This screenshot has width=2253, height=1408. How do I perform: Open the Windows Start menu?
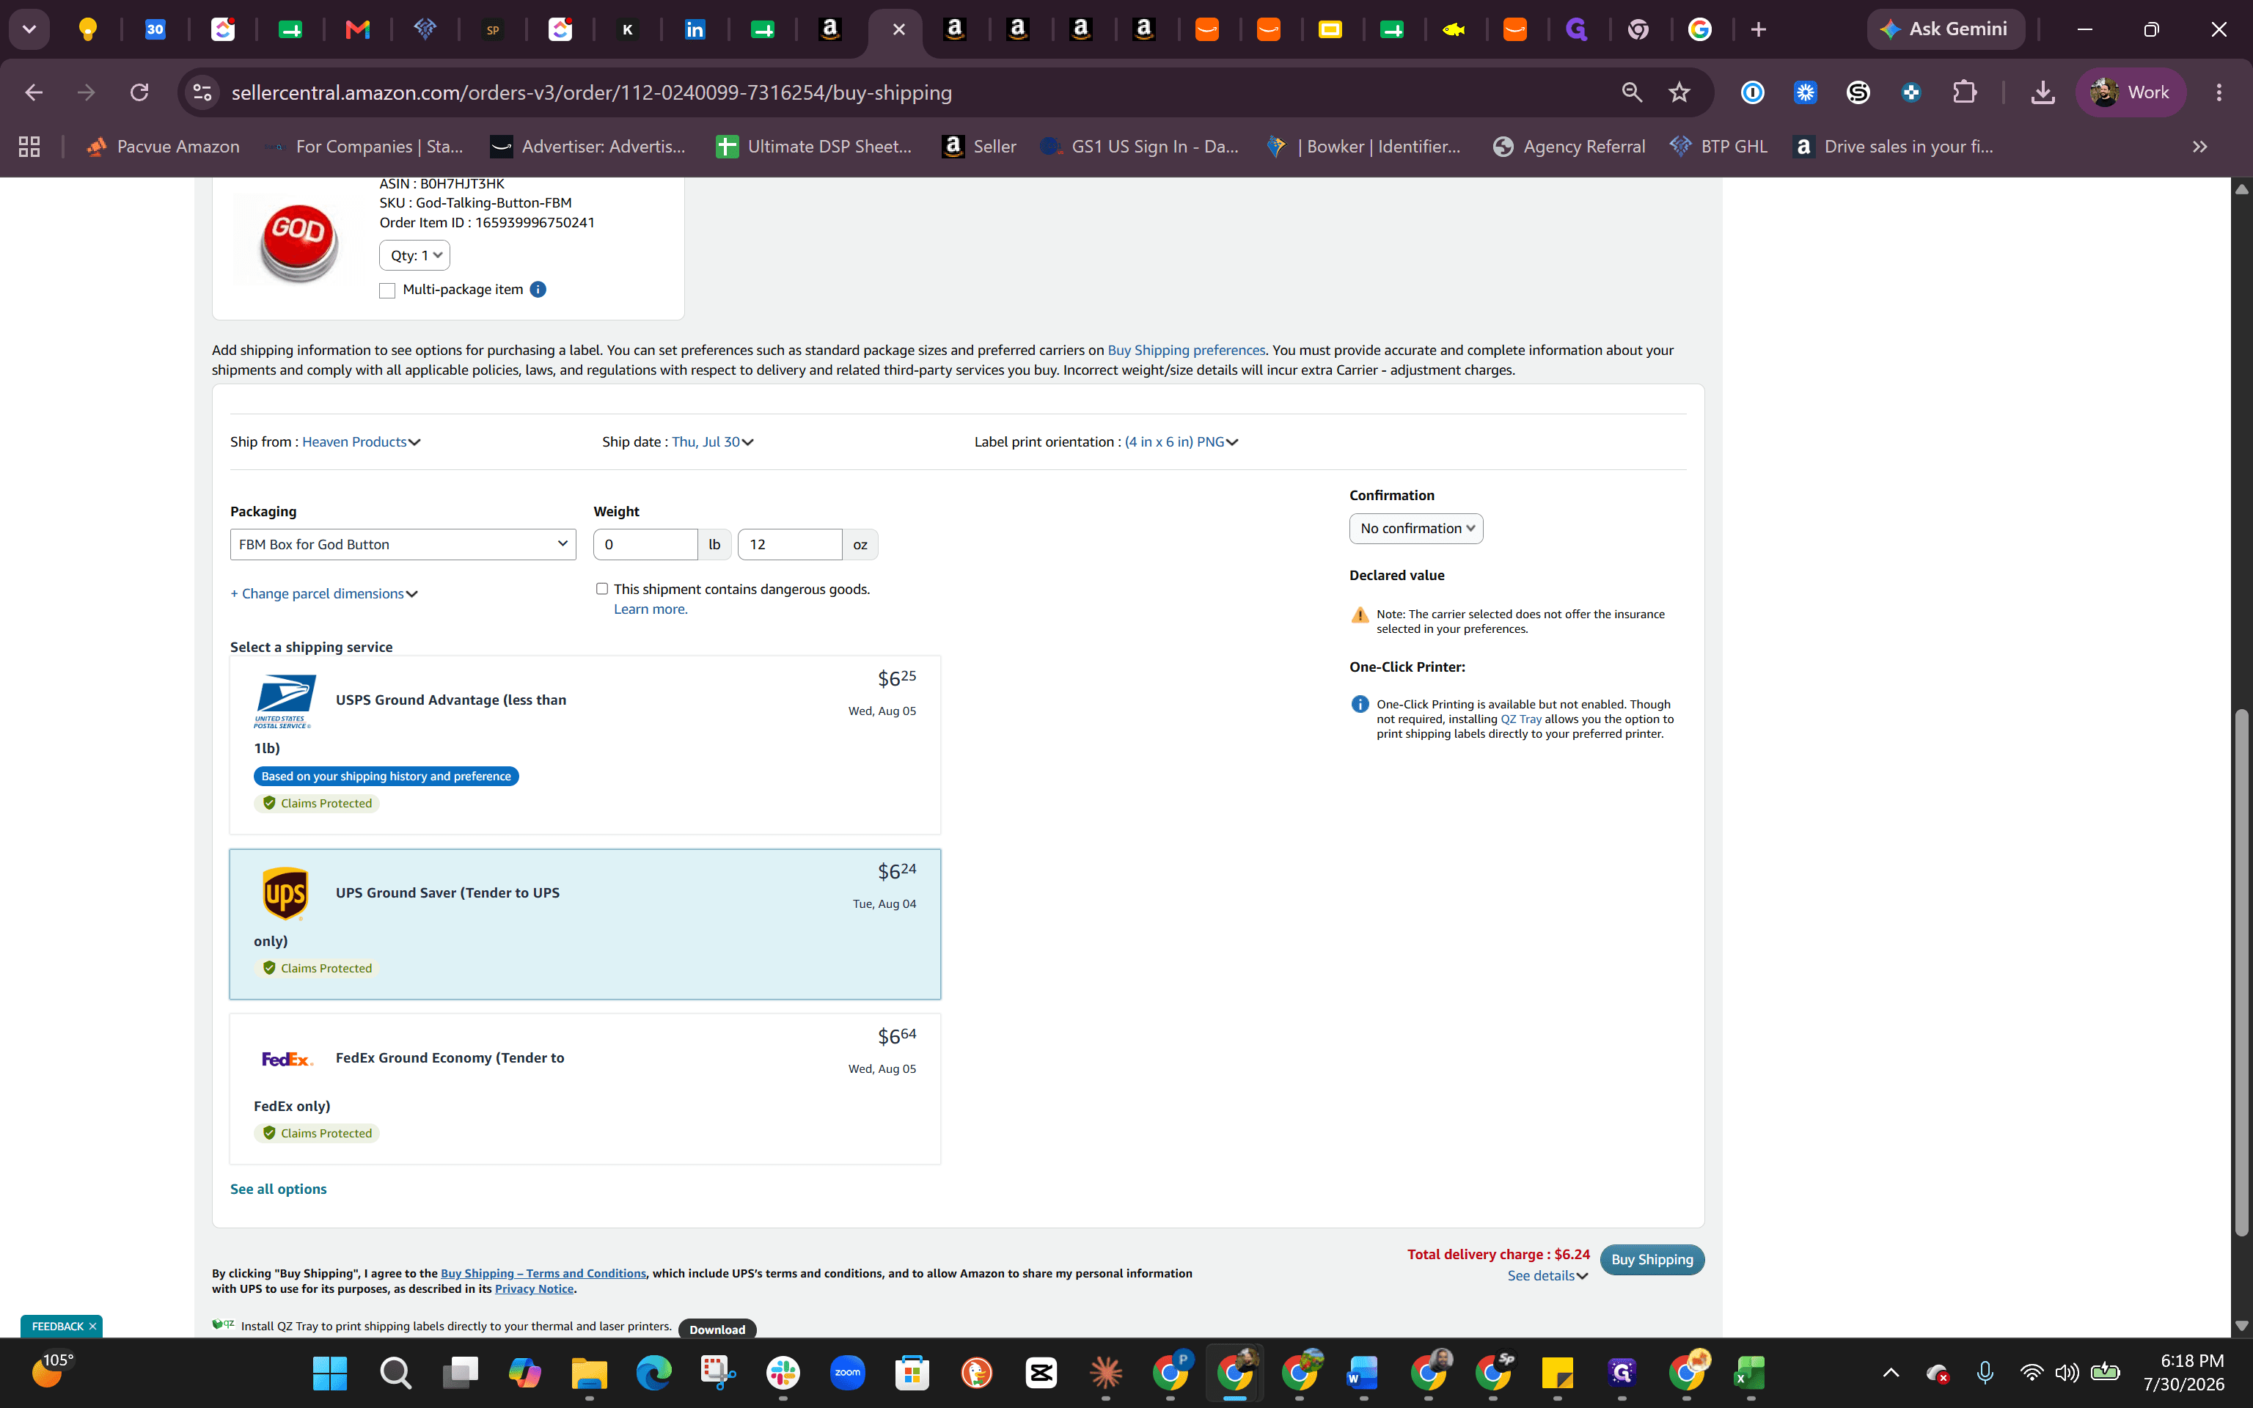329,1373
